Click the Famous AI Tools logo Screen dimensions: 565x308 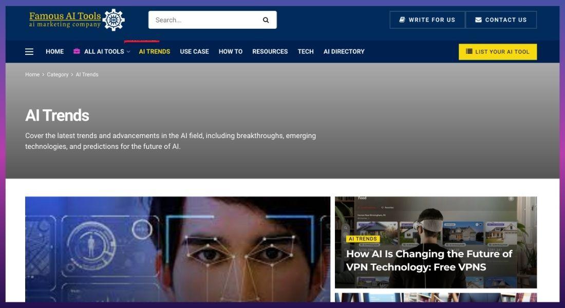point(77,20)
